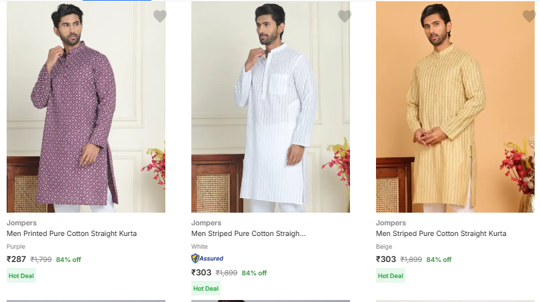Click the Jompers brand name on the white kurta card
The height and width of the screenshot is (302, 540).
206,223
